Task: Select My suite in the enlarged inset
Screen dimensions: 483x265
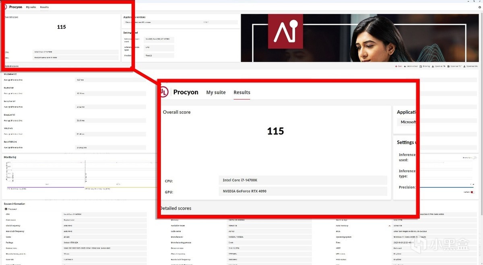Action: (x=216, y=92)
